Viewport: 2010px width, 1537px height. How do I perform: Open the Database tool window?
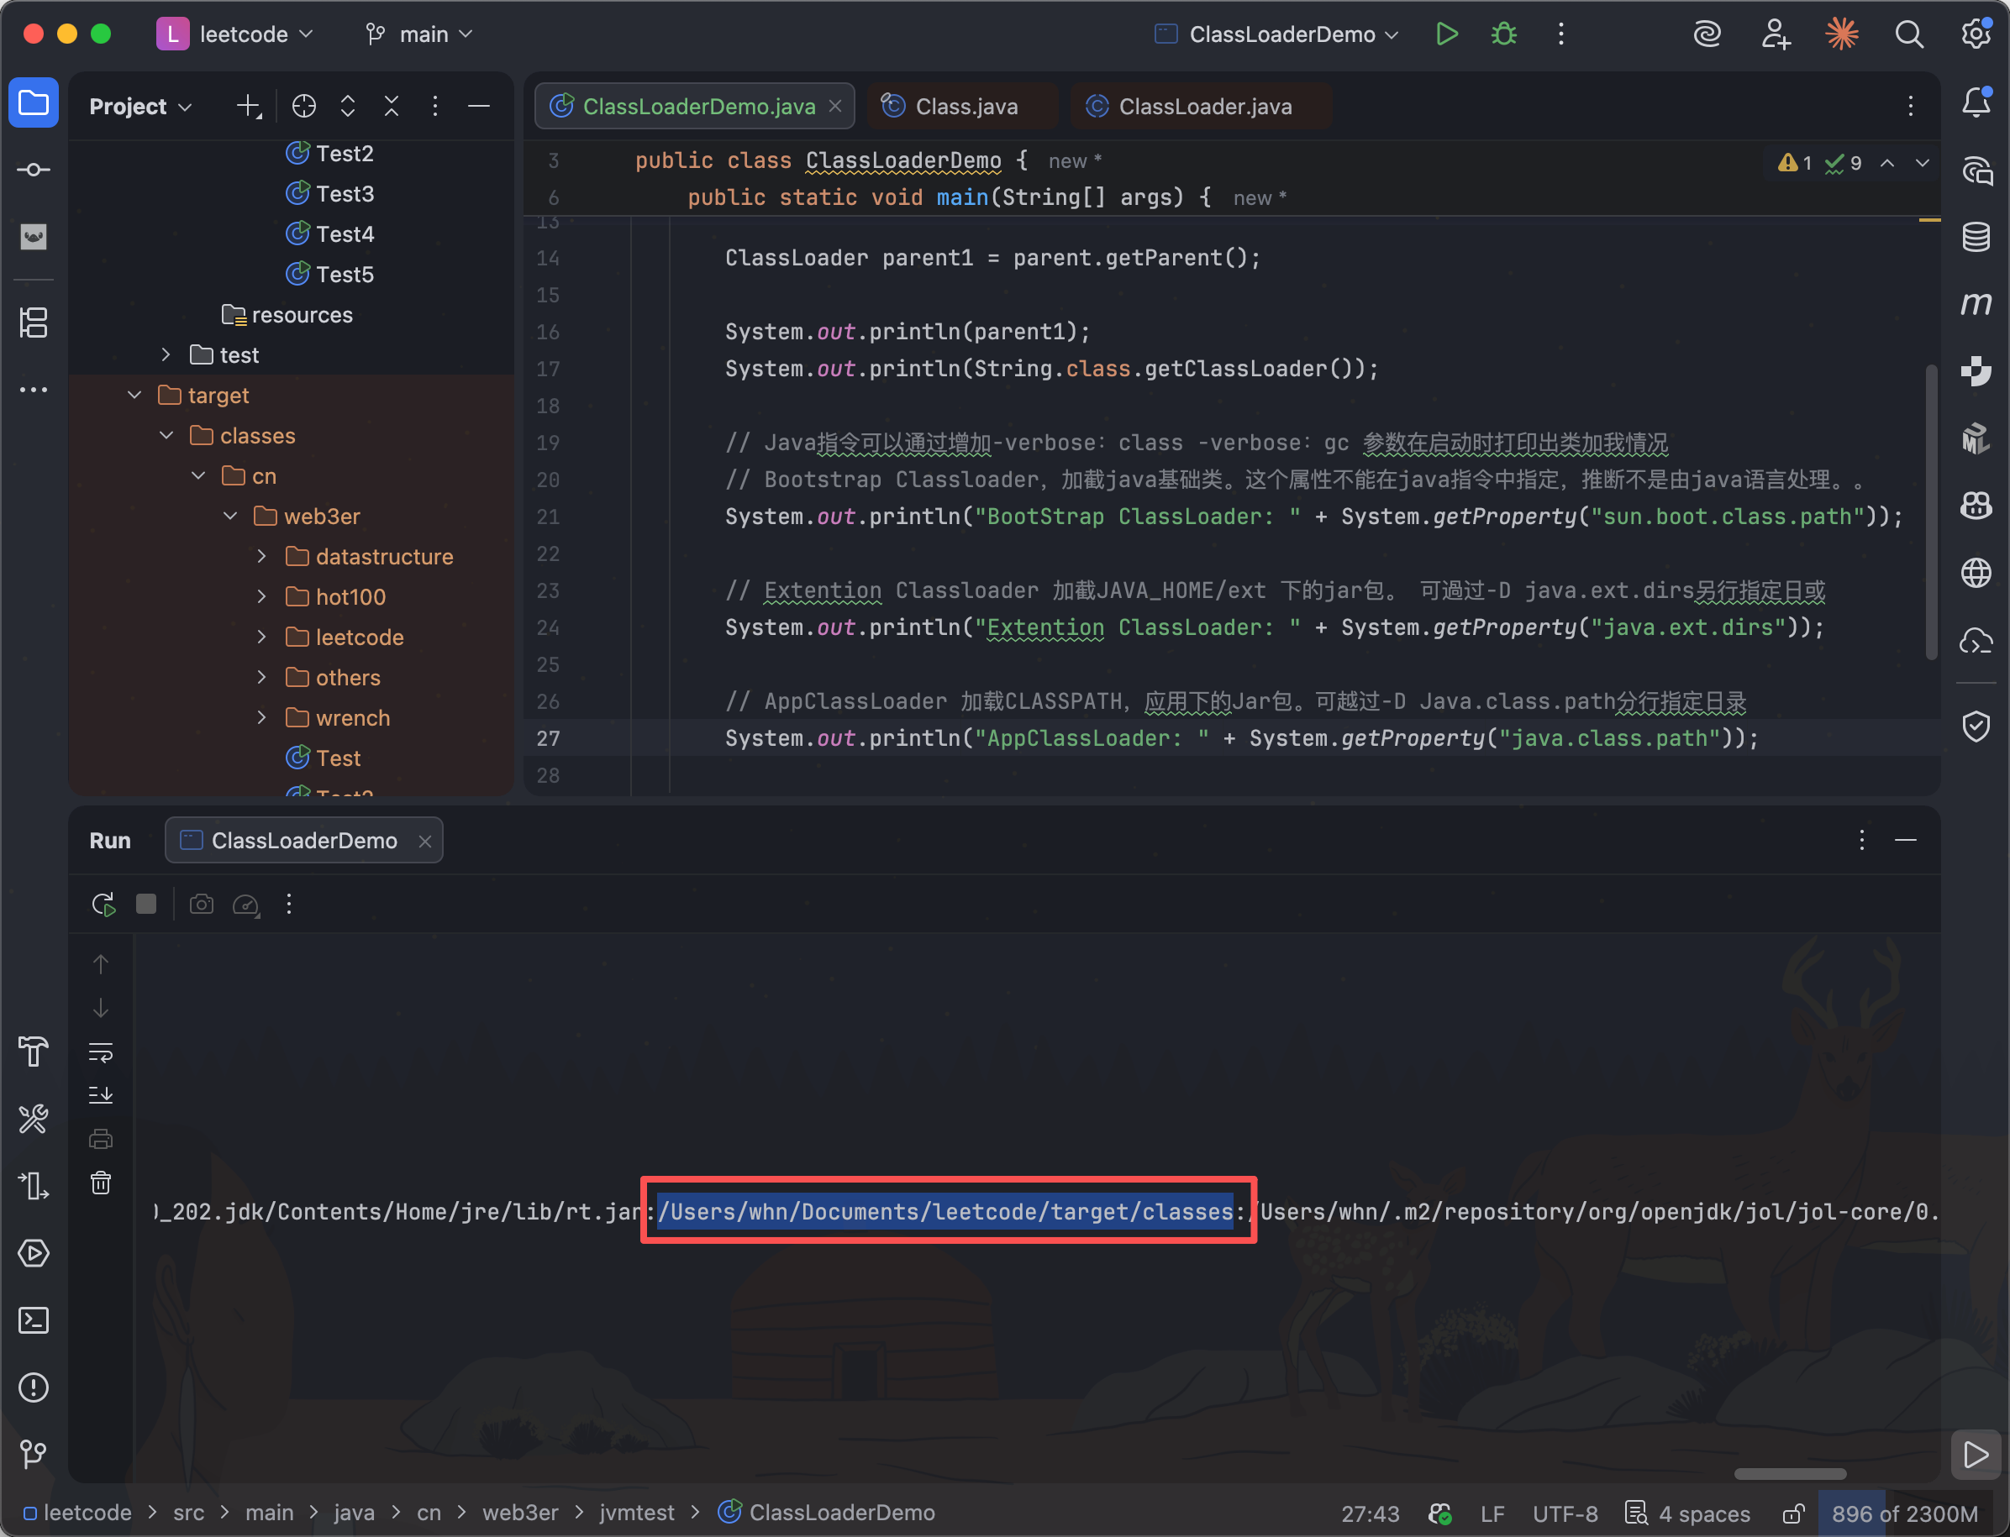[1976, 236]
